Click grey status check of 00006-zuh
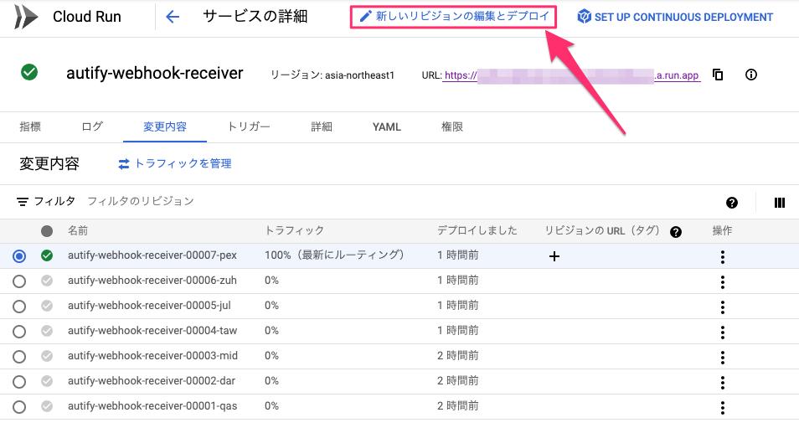The width and height of the screenshot is (799, 428). click(47, 281)
